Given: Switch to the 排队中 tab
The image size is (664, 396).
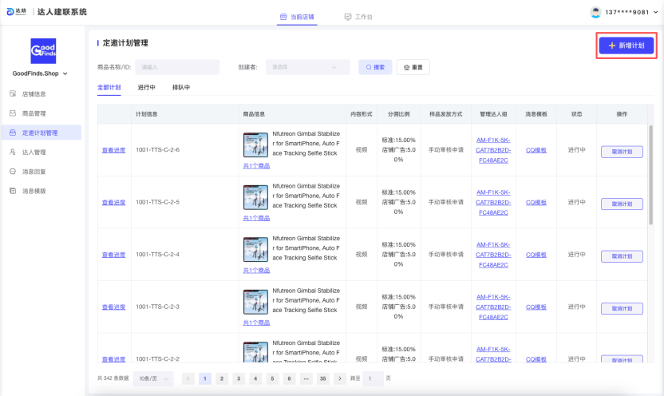Looking at the screenshot, I should [x=181, y=87].
